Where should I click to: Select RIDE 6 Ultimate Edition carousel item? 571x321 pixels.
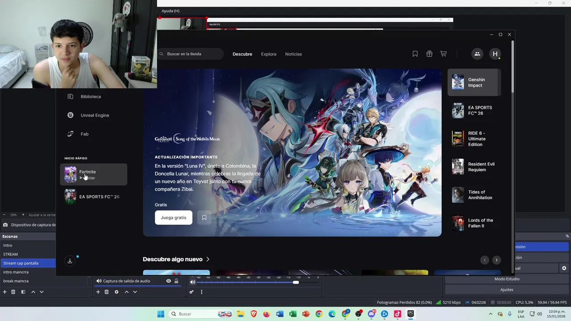tap(474, 139)
